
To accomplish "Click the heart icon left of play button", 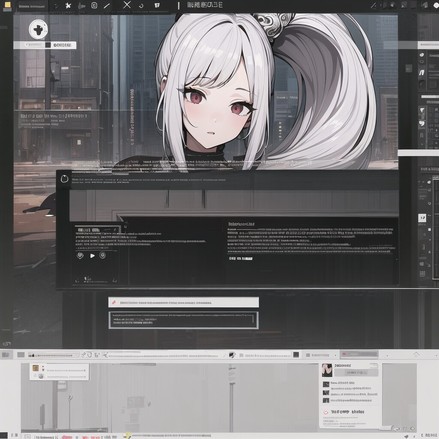I will (80, 256).
